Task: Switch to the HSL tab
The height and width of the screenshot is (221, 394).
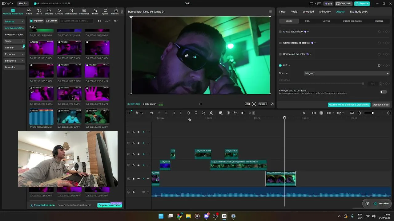Action: pos(308,21)
